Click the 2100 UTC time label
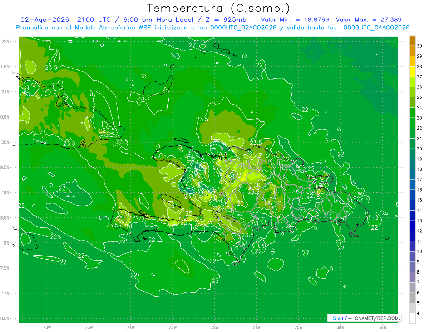429x332 pixels. pyautogui.click(x=95, y=20)
